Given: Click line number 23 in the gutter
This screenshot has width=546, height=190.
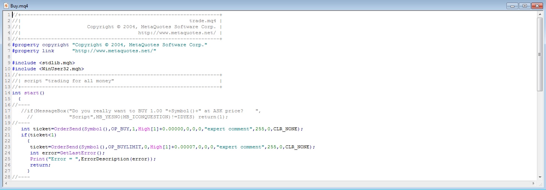Looking at the screenshot, I should [x=8, y=147].
